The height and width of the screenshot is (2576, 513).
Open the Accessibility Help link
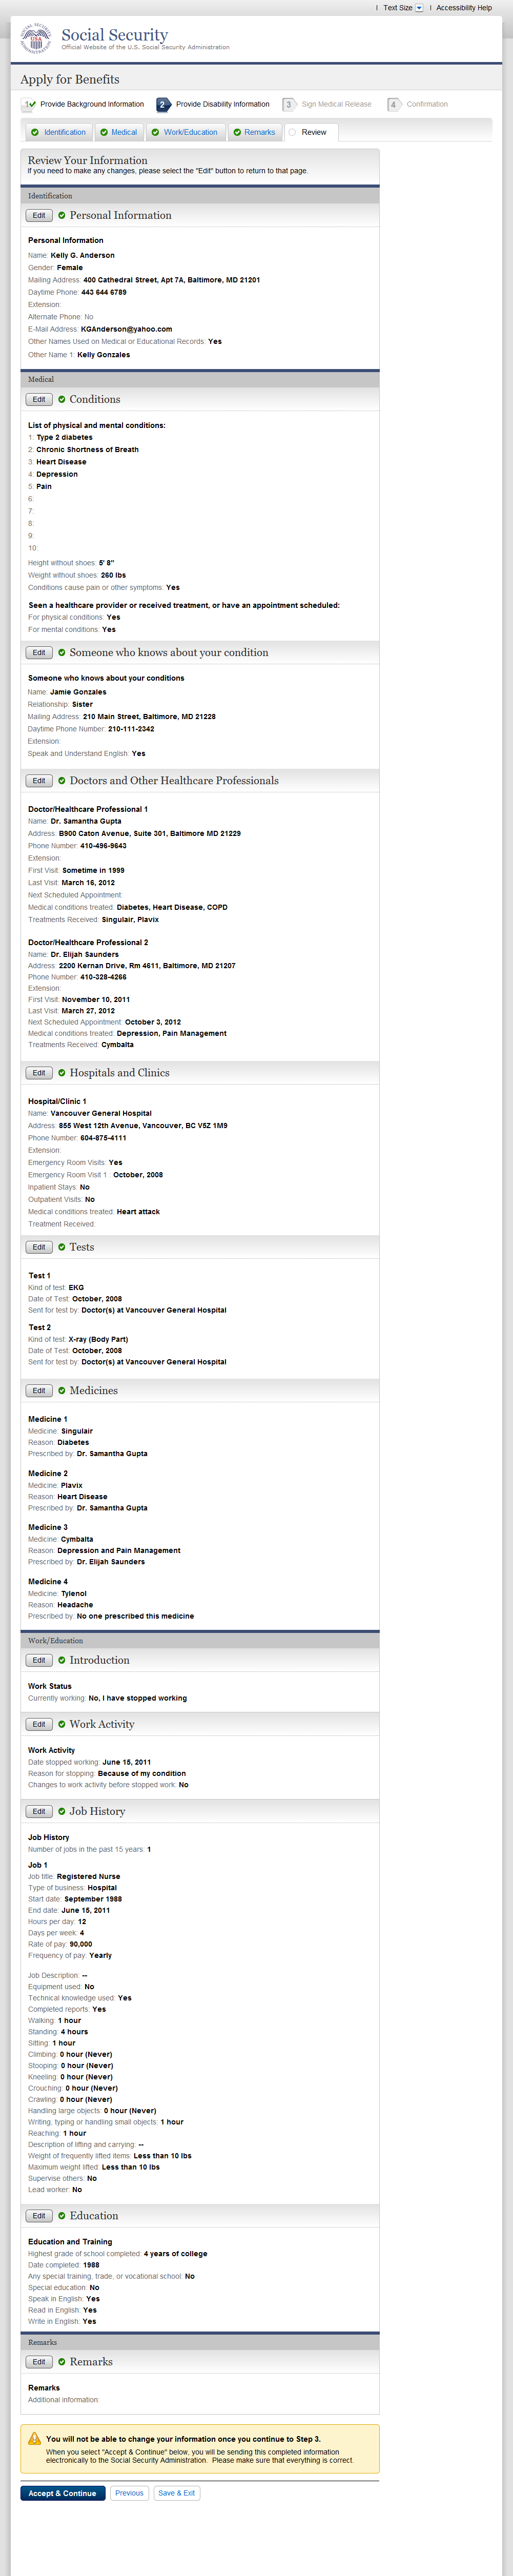coord(463,8)
